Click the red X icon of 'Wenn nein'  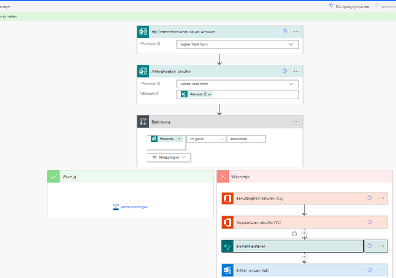pyautogui.click(x=223, y=177)
